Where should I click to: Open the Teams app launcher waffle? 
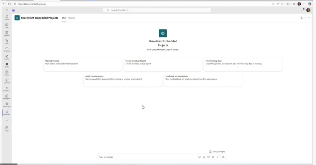tap(7, 10)
